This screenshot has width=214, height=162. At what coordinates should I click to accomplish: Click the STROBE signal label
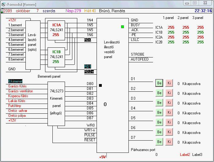point(138,54)
